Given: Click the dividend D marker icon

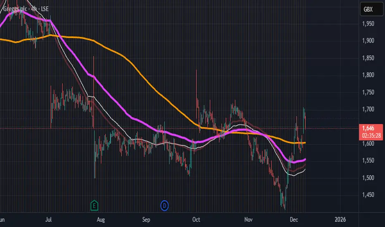Looking at the screenshot, I should click(164, 206).
